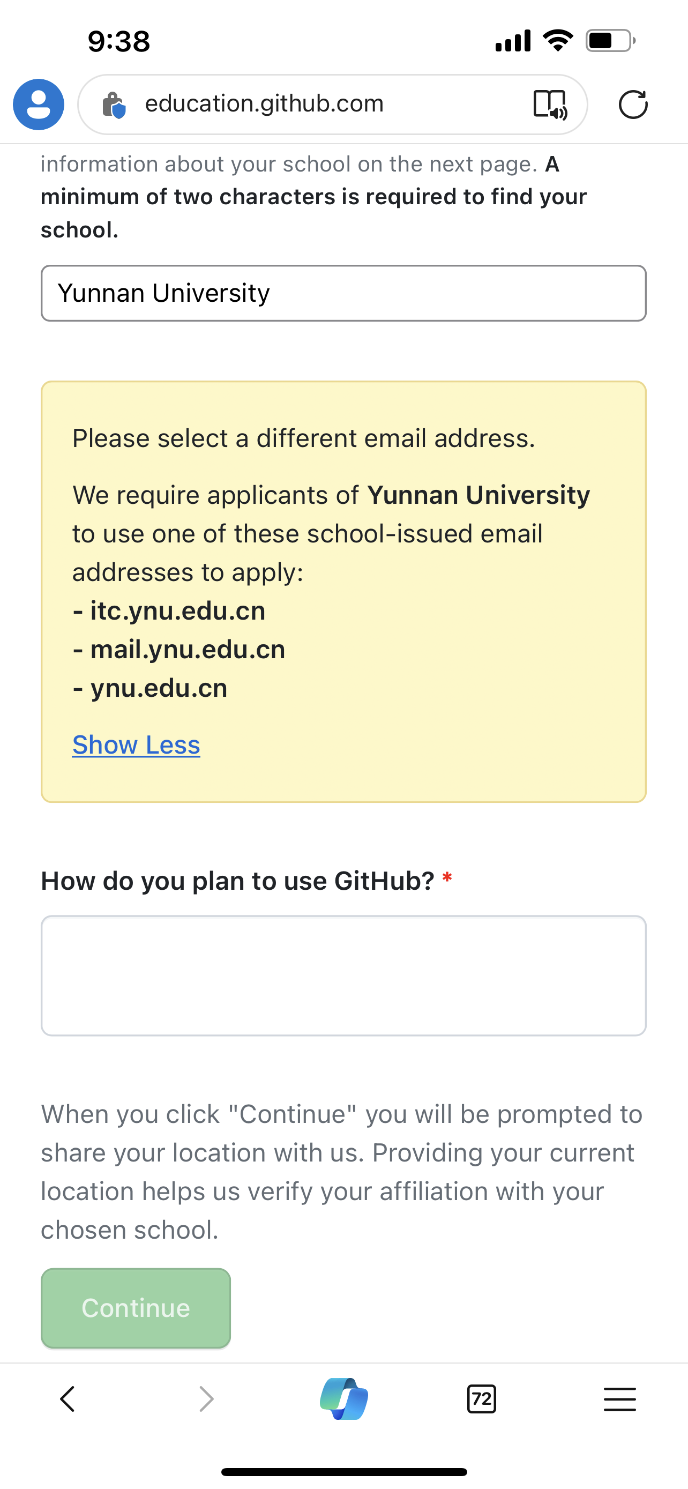Tap the ynu.edu.cn domain entry in the notice
The width and height of the screenshot is (688, 1489).
[x=159, y=687]
